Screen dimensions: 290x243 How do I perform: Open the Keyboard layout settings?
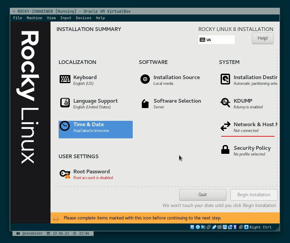[65, 80]
